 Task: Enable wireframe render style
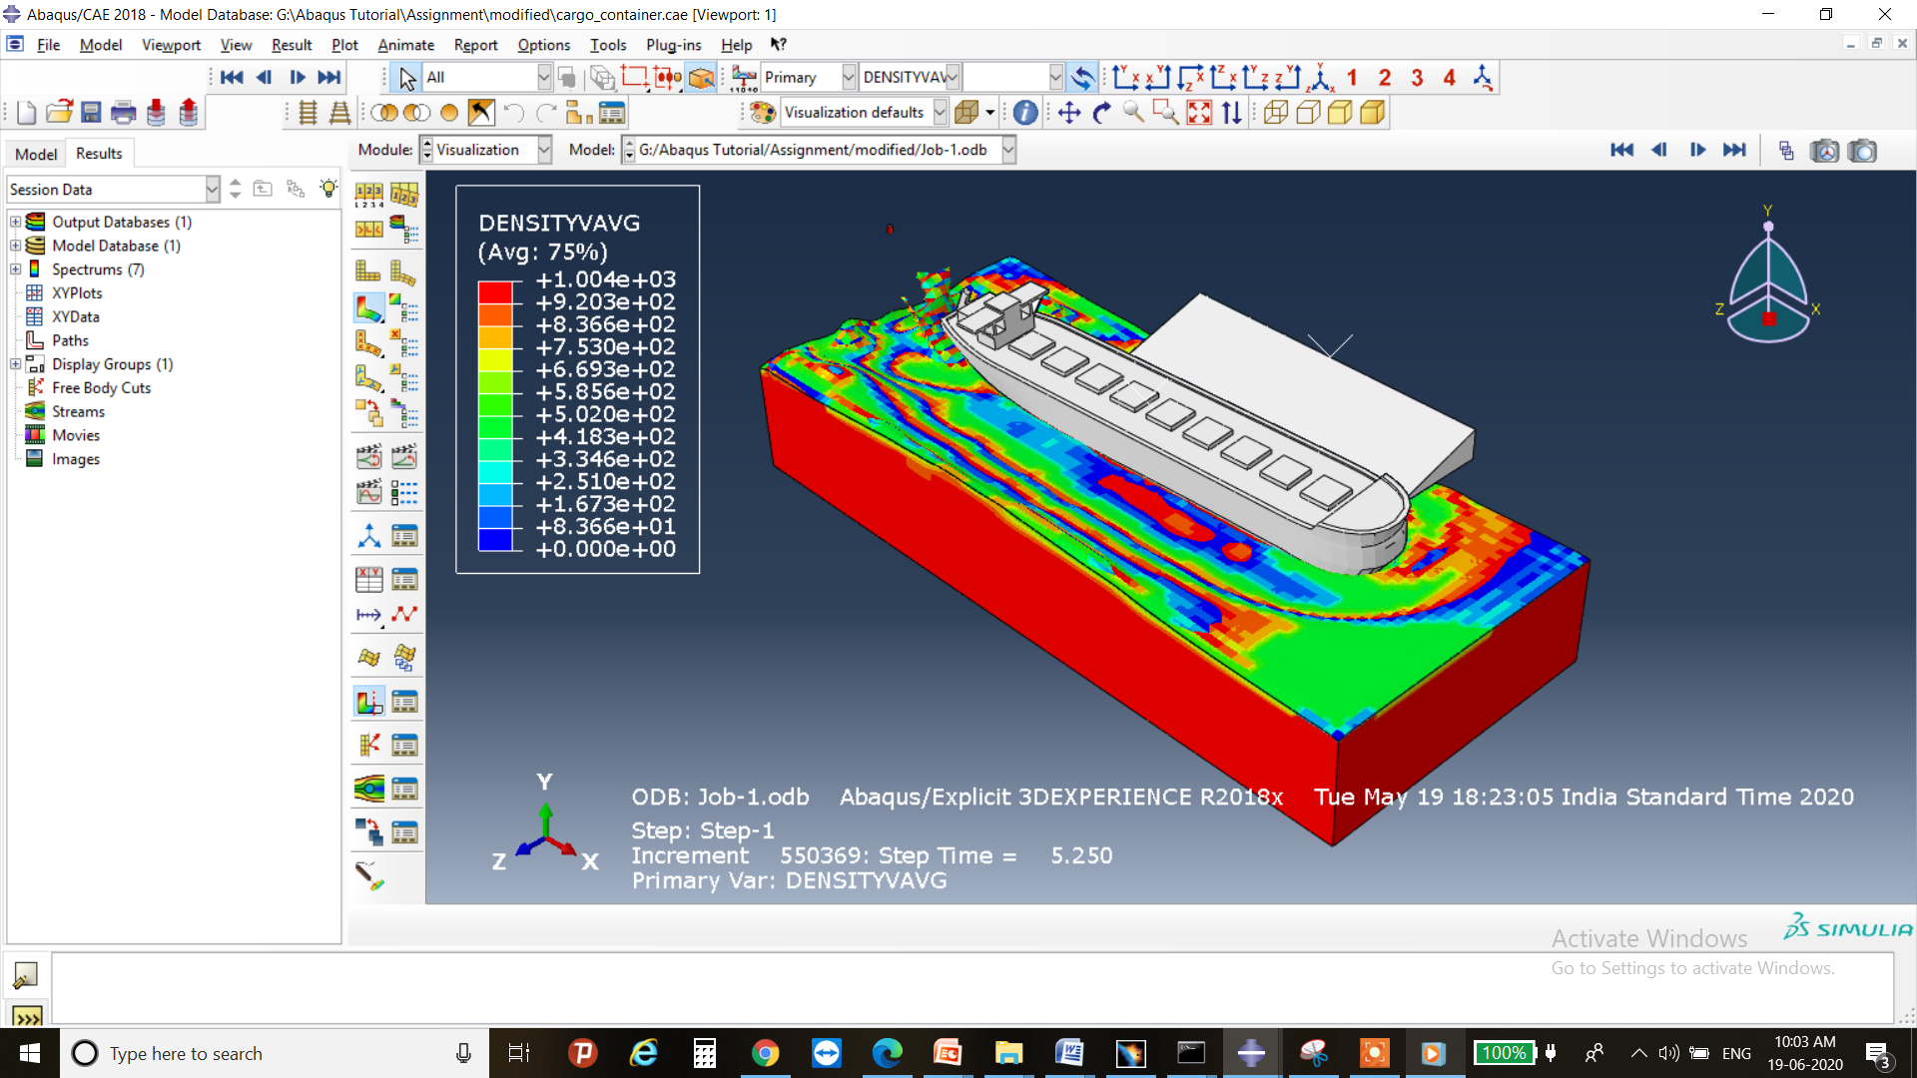click(x=1275, y=113)
